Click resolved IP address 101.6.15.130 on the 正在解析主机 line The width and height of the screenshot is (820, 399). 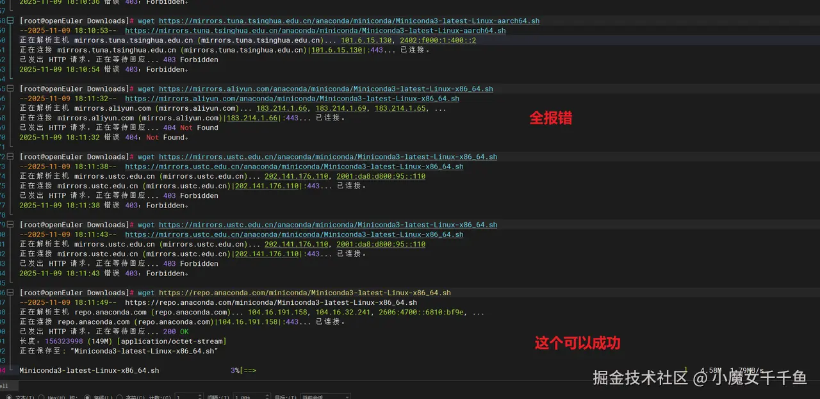point(366,40)
